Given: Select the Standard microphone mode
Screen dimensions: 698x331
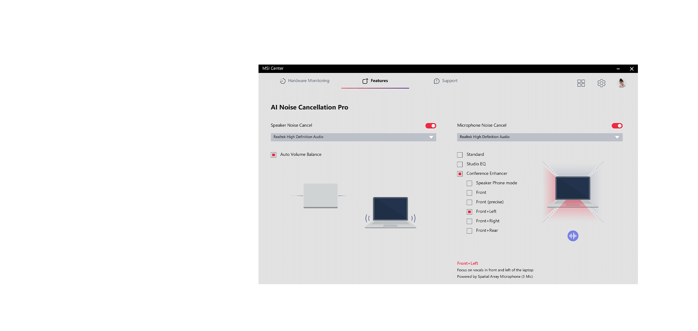Looking at the screenshot, I should coord(460,155).
